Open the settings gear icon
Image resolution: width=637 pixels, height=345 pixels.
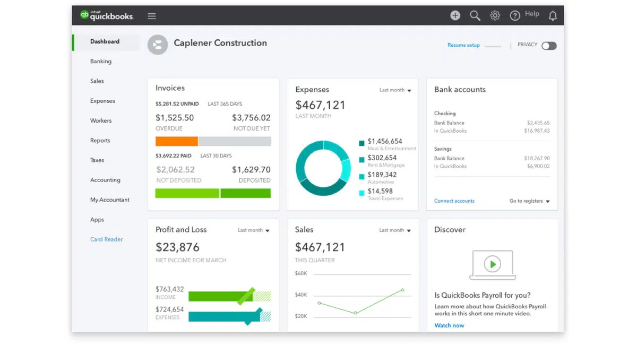495,15
